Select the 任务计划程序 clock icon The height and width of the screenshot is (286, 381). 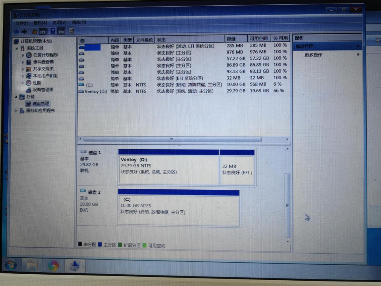click(29, 55)
